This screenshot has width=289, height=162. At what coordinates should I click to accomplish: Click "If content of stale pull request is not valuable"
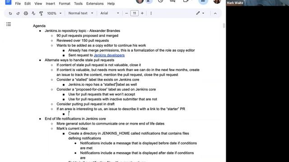[x=98, y=65]
